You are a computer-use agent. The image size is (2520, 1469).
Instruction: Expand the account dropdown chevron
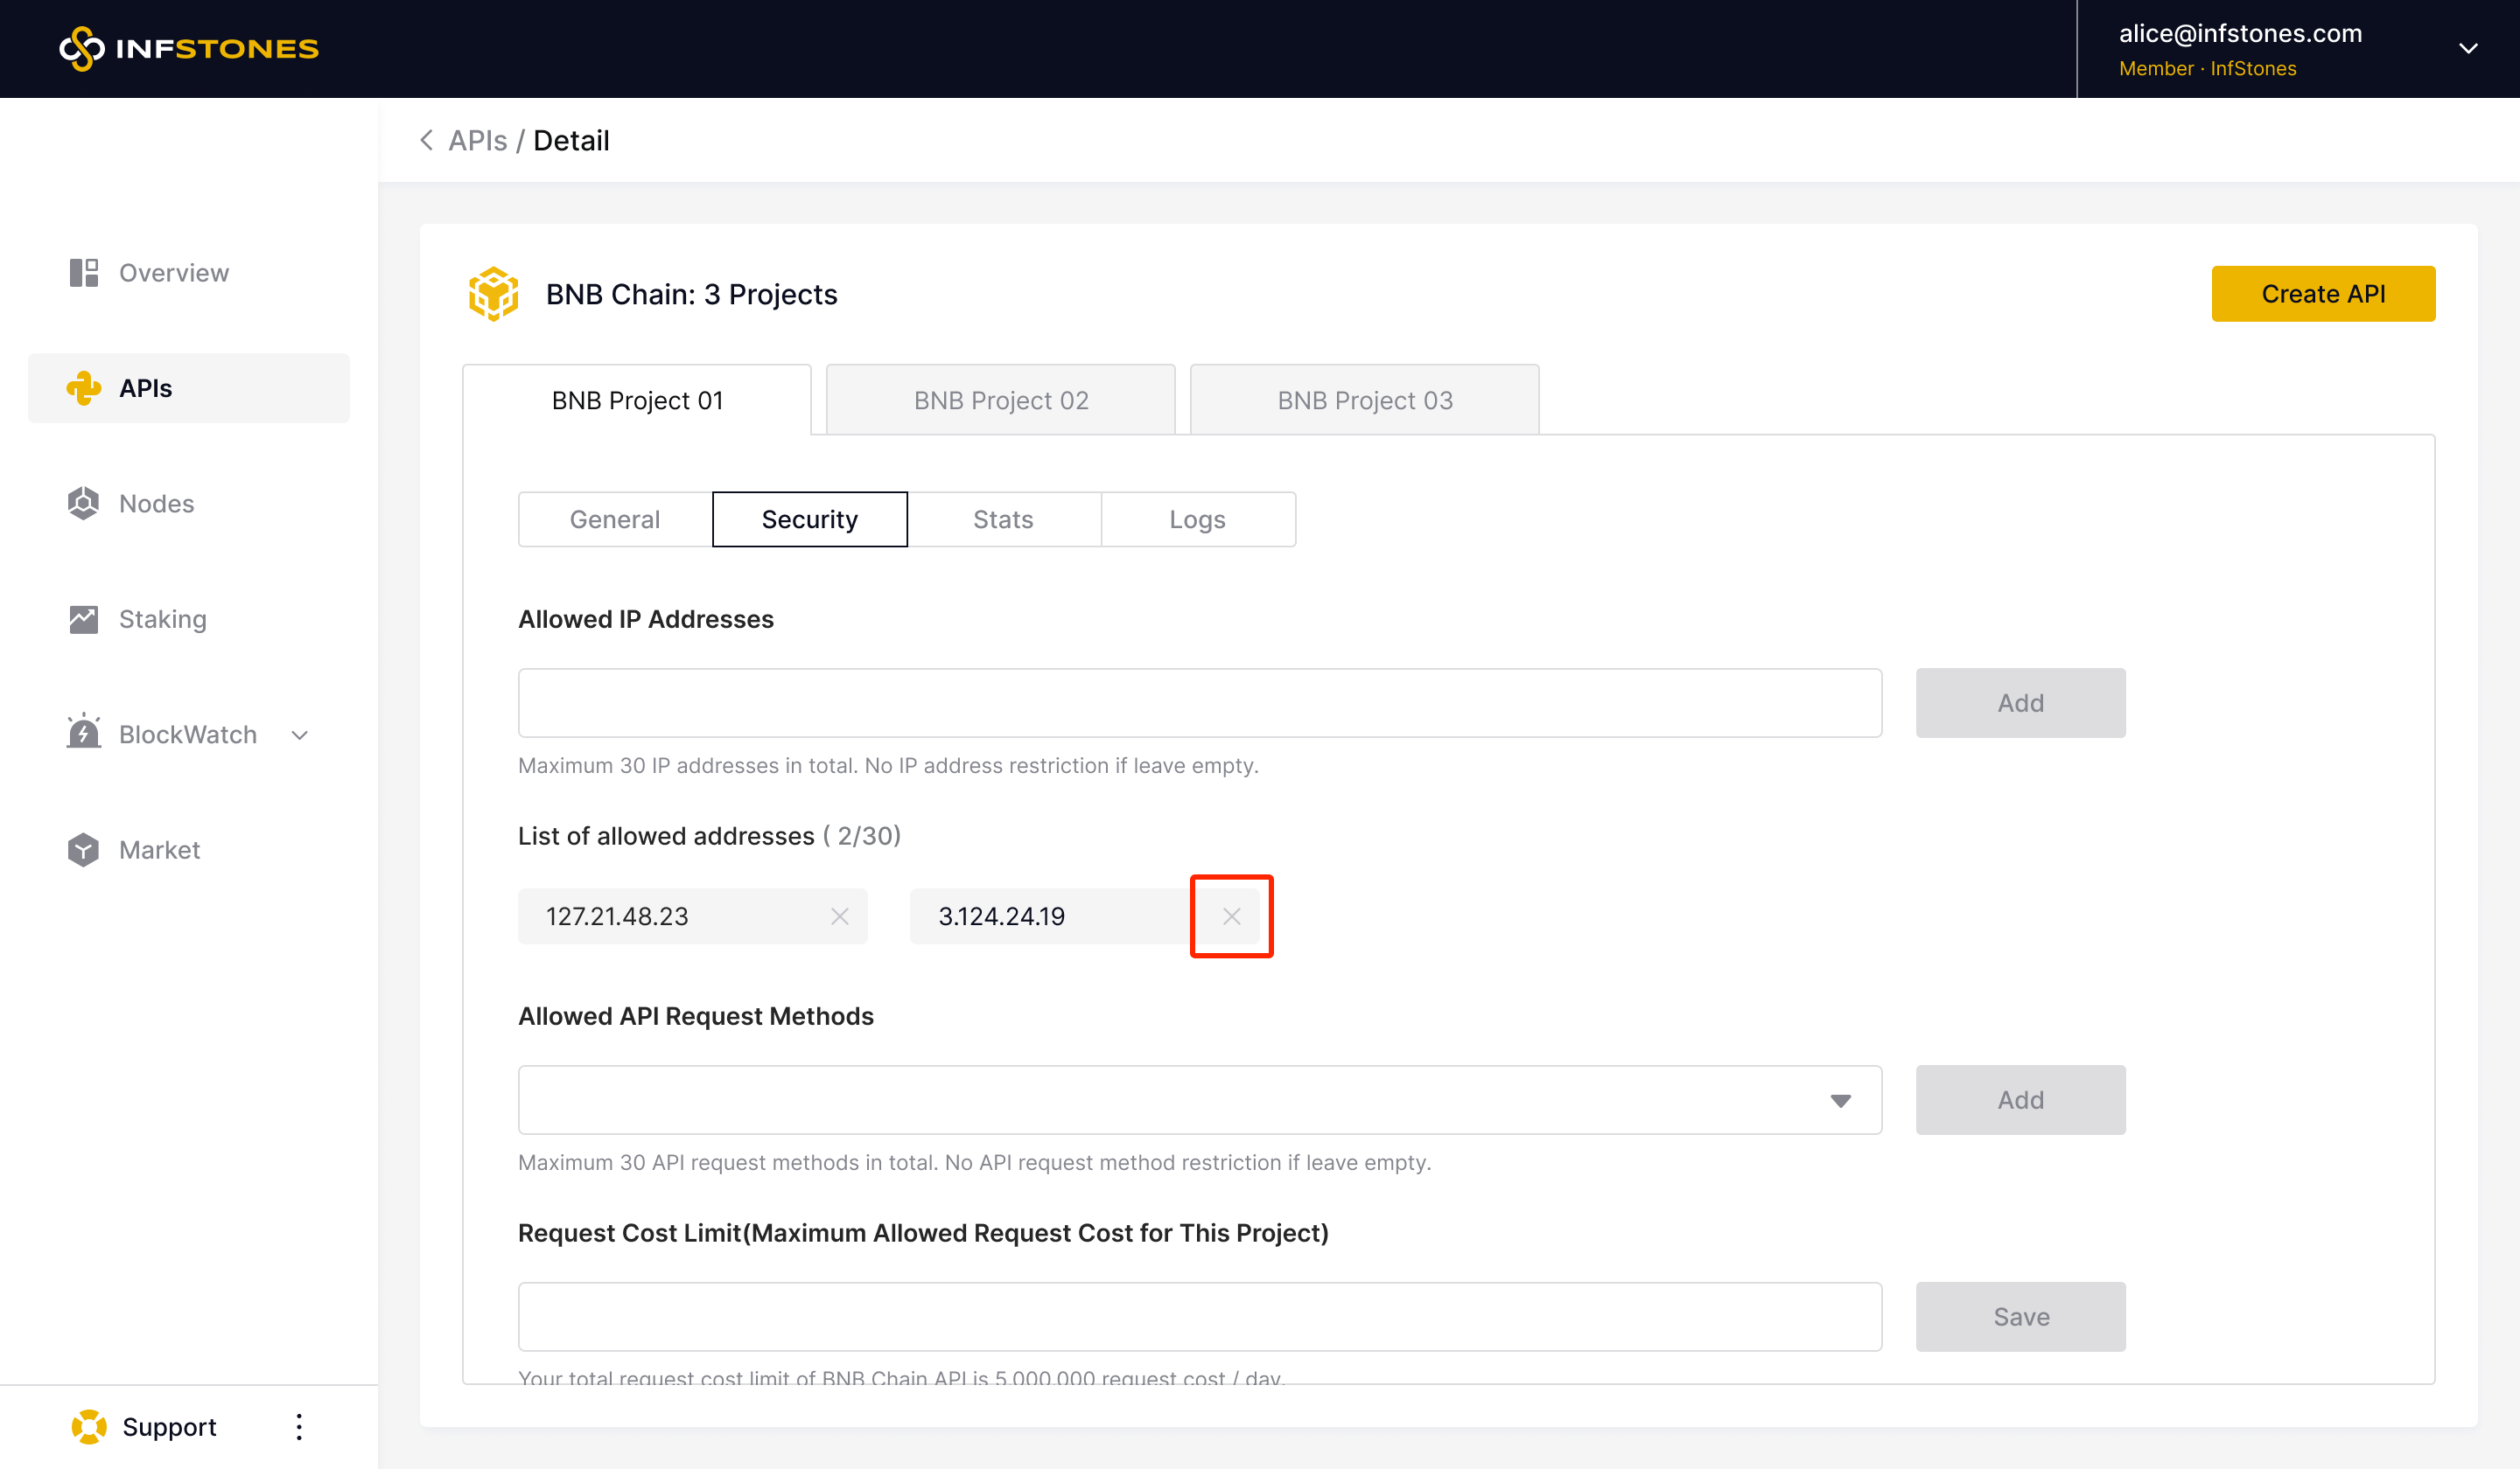(2468, 48)
